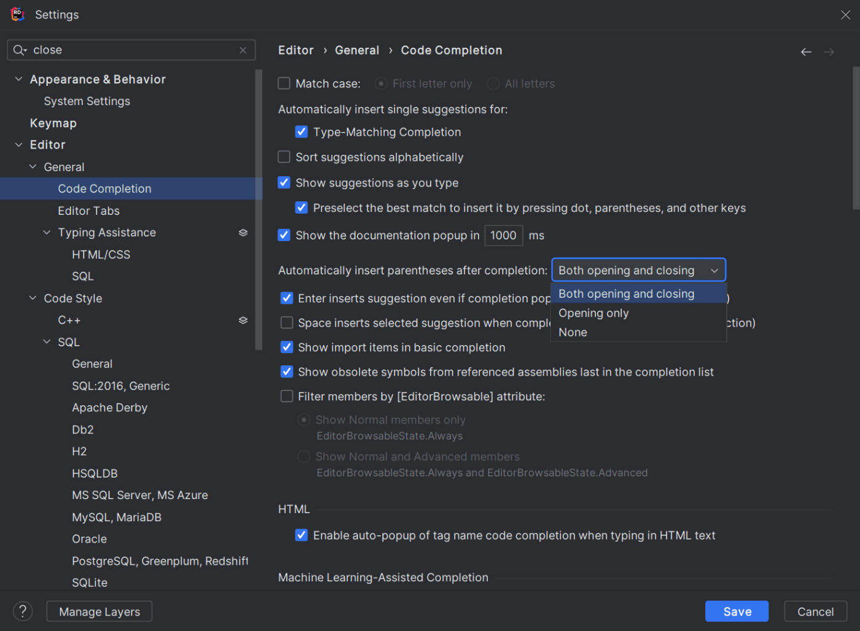Open help via the question mark icon
The image size is (860, 631).
[23, 611]
